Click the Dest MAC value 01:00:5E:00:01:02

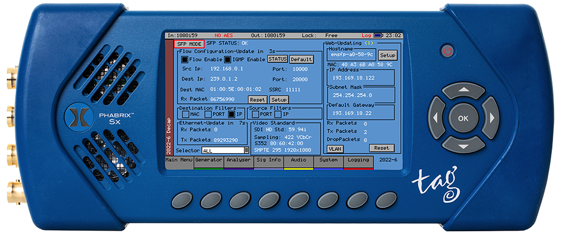pos(235,89)
